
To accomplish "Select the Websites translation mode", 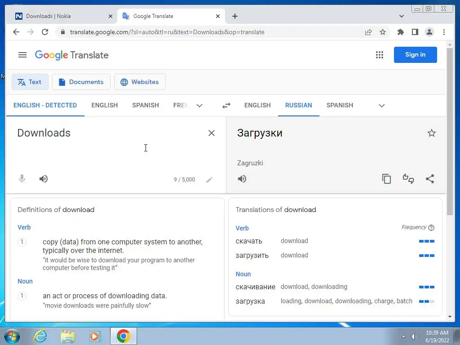I will 140,82.
